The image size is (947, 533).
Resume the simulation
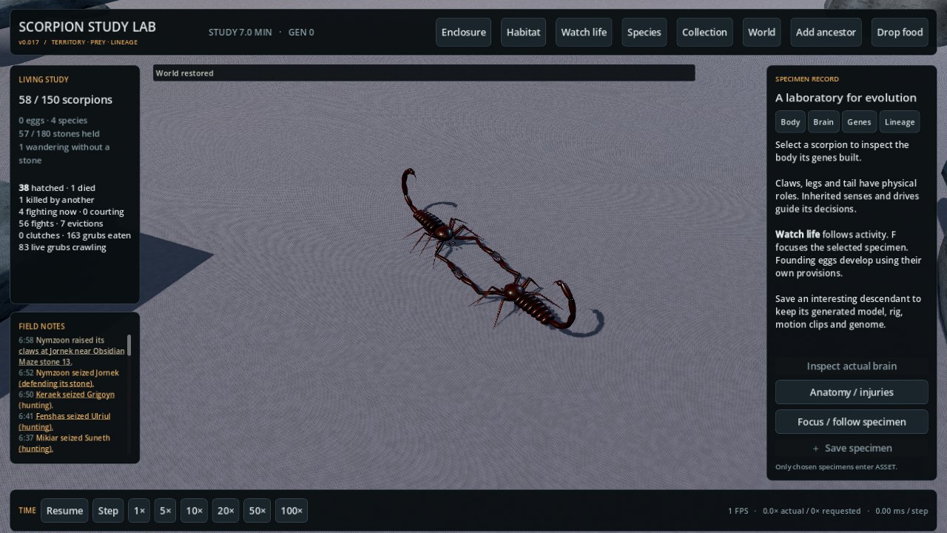(x=64, y=511)
